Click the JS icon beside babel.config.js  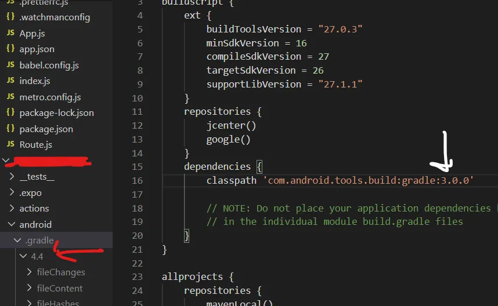click(x=10, y=64)
